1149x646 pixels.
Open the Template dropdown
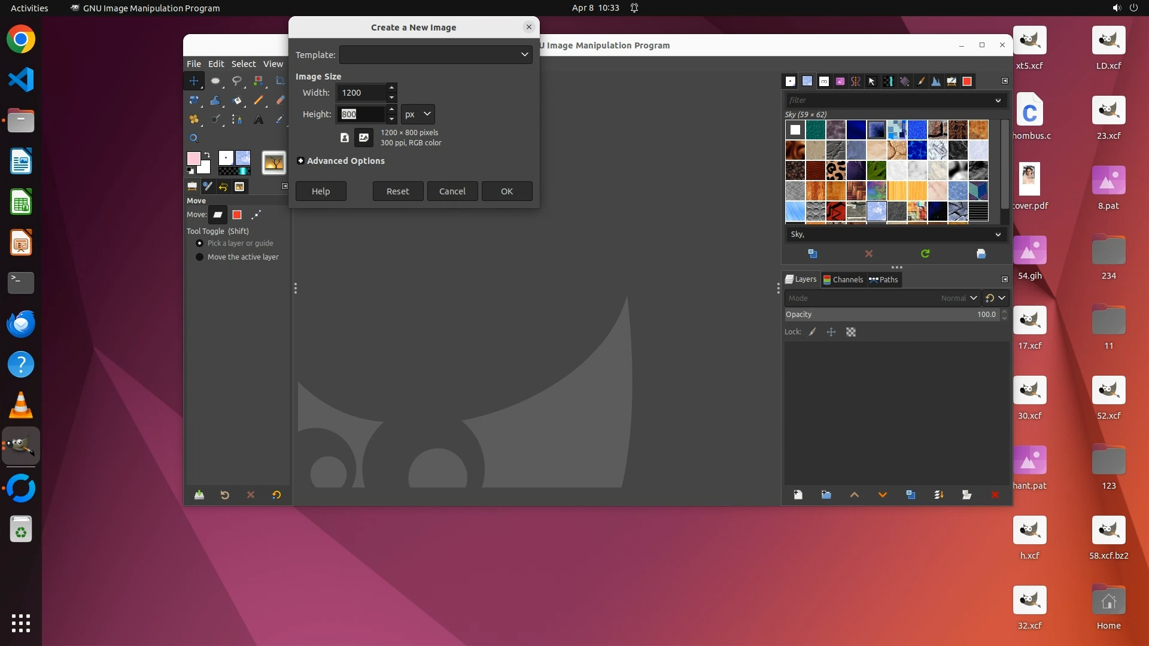(436, 54)
